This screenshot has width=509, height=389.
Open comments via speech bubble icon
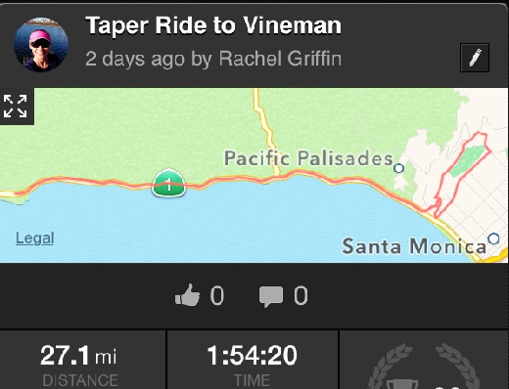click(x=271, y=296)
